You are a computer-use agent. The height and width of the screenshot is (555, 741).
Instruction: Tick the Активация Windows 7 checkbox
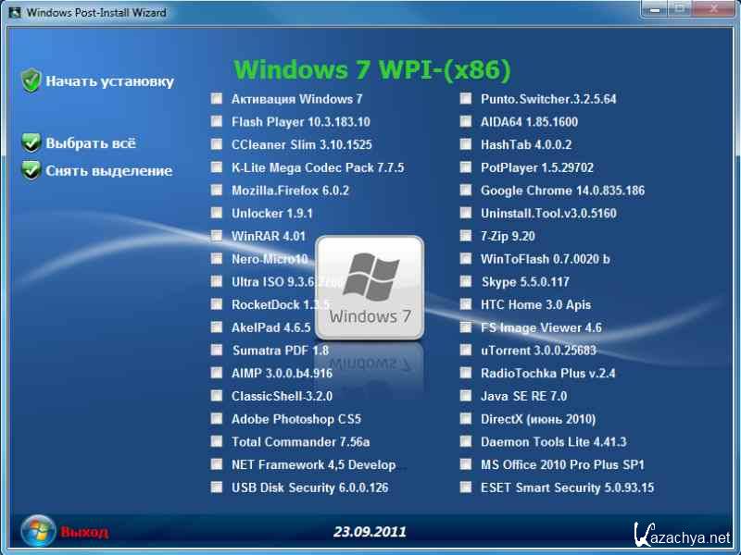coord(217,99)
